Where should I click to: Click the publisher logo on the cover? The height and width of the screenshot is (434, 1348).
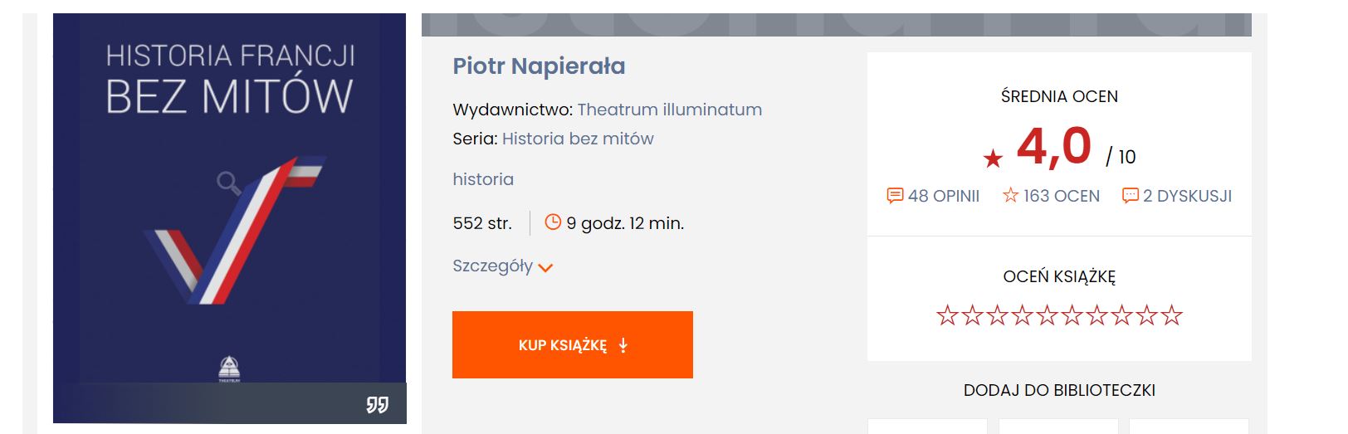[229, 368]
